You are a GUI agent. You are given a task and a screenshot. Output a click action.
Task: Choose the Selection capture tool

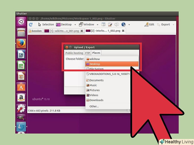pos(46,24)
